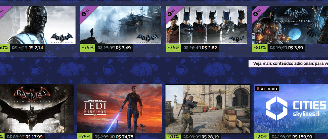Click the DLC badge on Batman skins pack
328x139 pixels.
point(172,12)
